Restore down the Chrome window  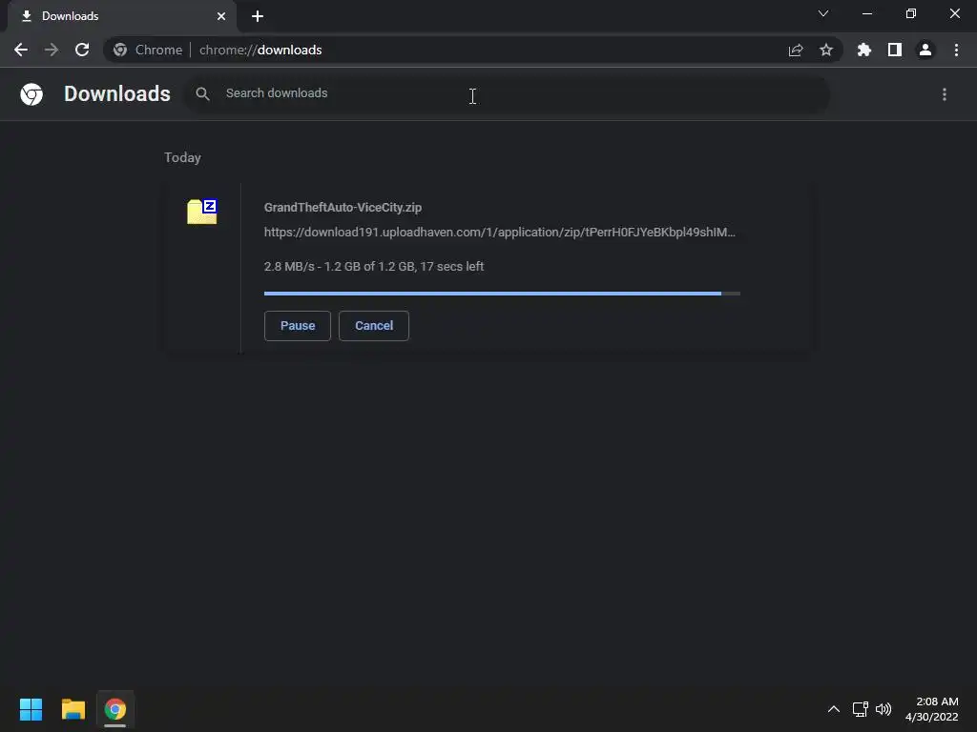[x=911, y=13]
